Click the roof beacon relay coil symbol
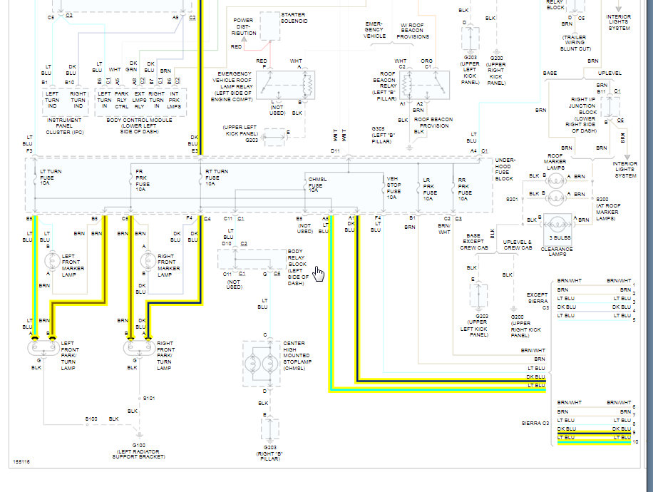This screenshot has width=653, height=492. point(407,85)
